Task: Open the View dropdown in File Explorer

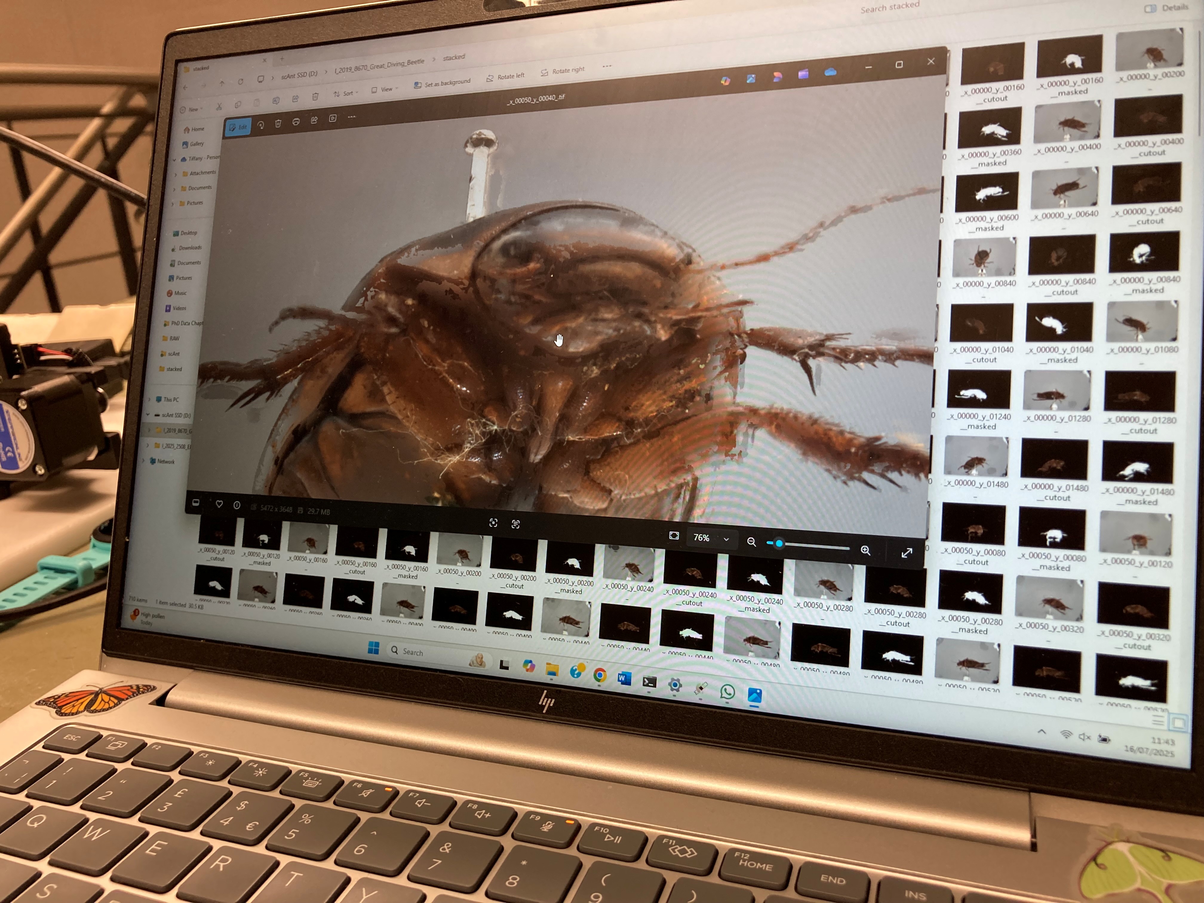Action: [x=384, y=89]
